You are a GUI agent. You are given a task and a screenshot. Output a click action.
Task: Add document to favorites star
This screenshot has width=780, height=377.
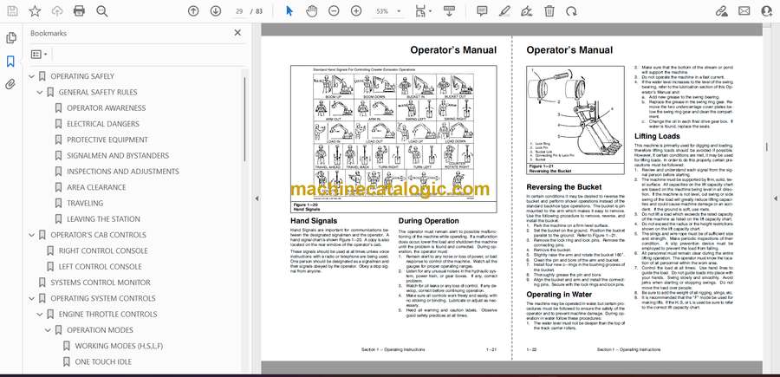click(x=35, y=11)
